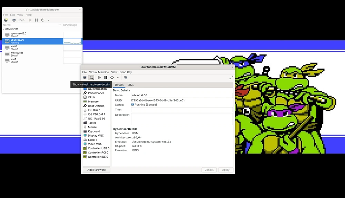Click the power Shutdown icon in Virtual Machine Manager toolbar
Viewport: 345px width, 198px height.
tap(43, 20)
